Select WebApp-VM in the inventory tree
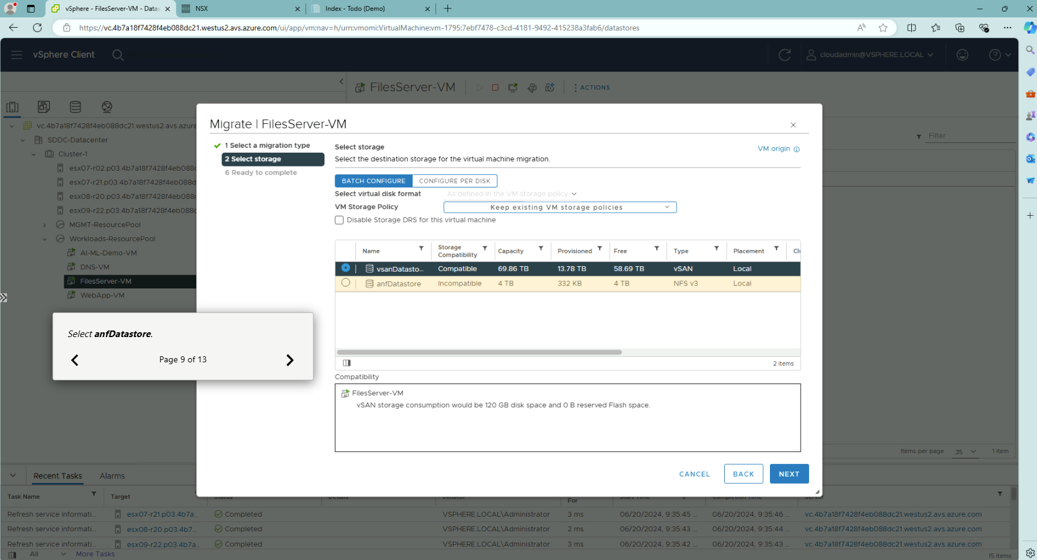 pyautogui.click(x=102, y=296)
